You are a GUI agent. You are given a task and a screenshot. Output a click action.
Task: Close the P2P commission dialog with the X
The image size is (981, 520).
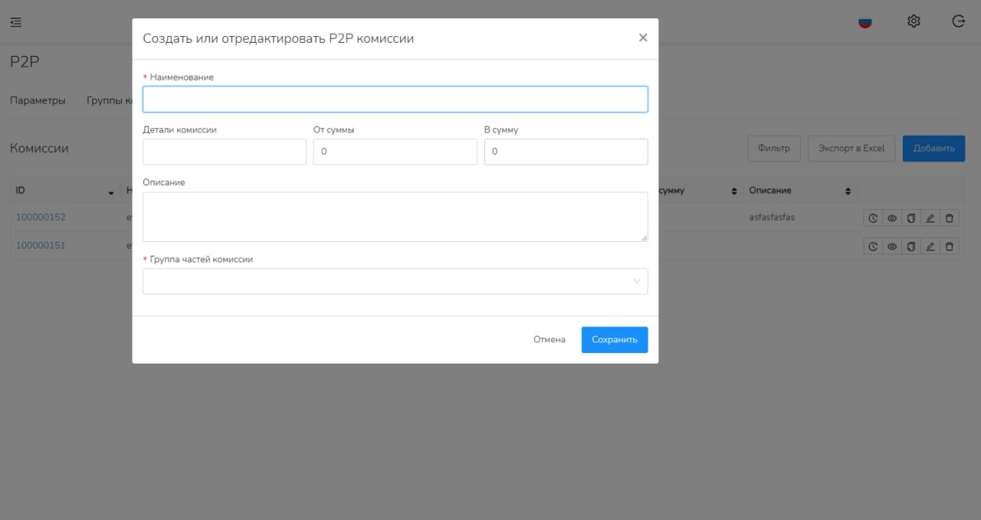(643, 38)
